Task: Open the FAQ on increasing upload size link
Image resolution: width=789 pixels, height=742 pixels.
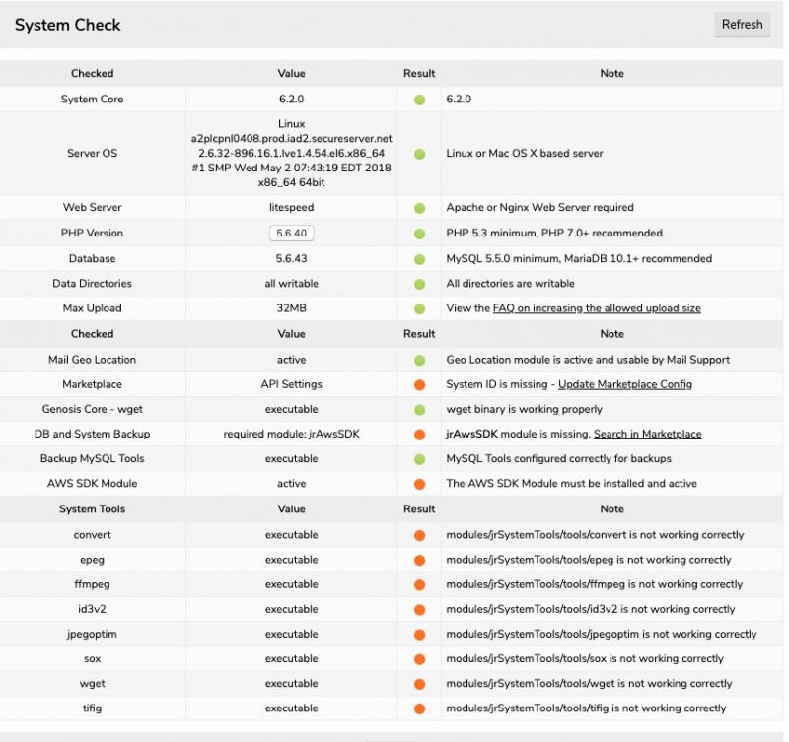Action: click(x=597, y=308)
